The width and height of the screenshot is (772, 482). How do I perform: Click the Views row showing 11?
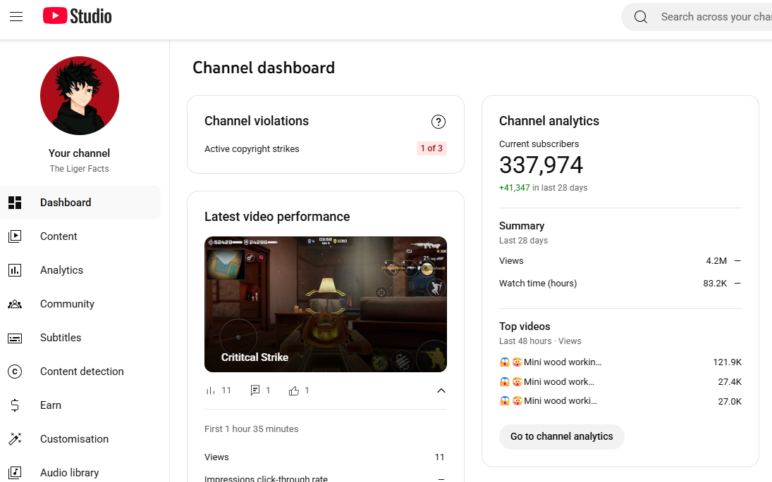326,457
